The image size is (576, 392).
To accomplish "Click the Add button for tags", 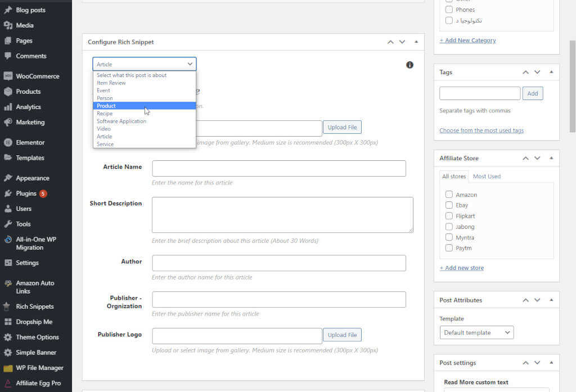I will (x=533, y=93).
